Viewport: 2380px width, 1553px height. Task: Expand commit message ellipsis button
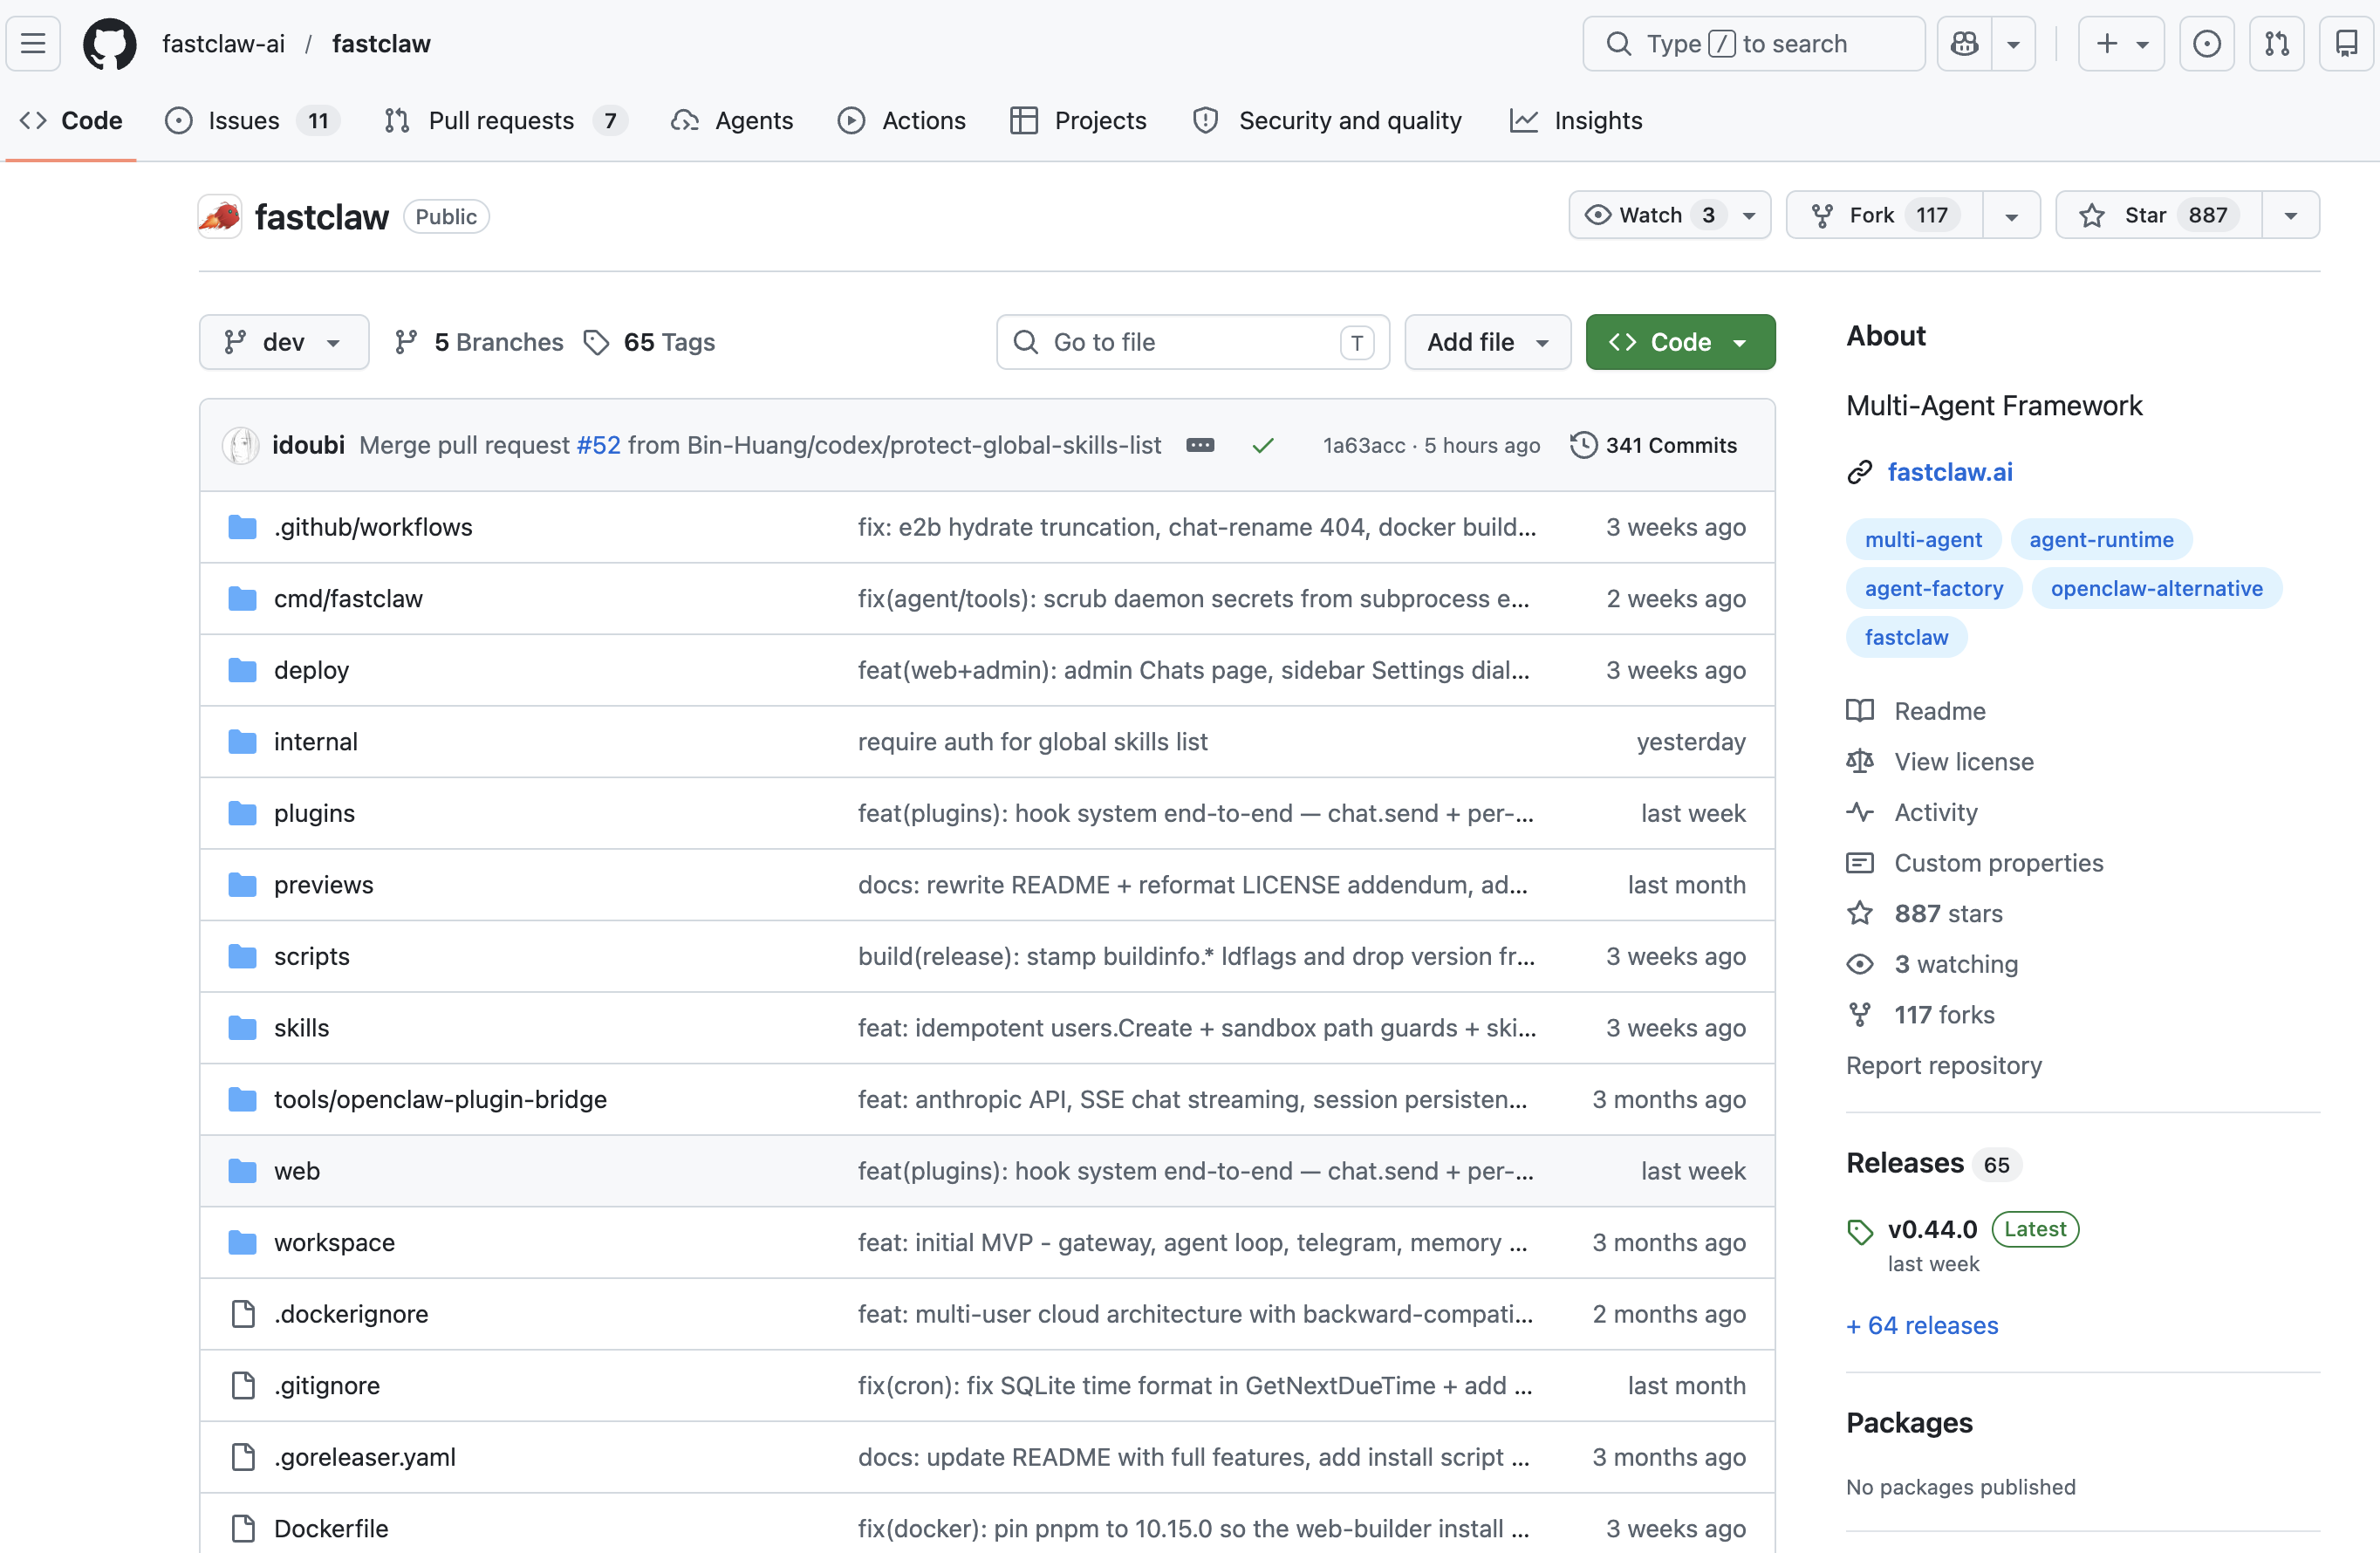point(1200,446)
